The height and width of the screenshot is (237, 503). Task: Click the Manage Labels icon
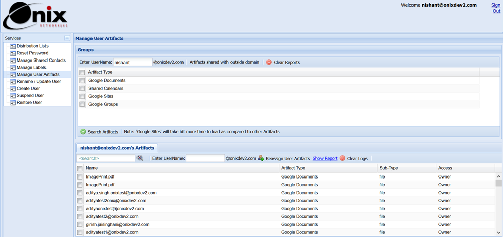[13, 68]
